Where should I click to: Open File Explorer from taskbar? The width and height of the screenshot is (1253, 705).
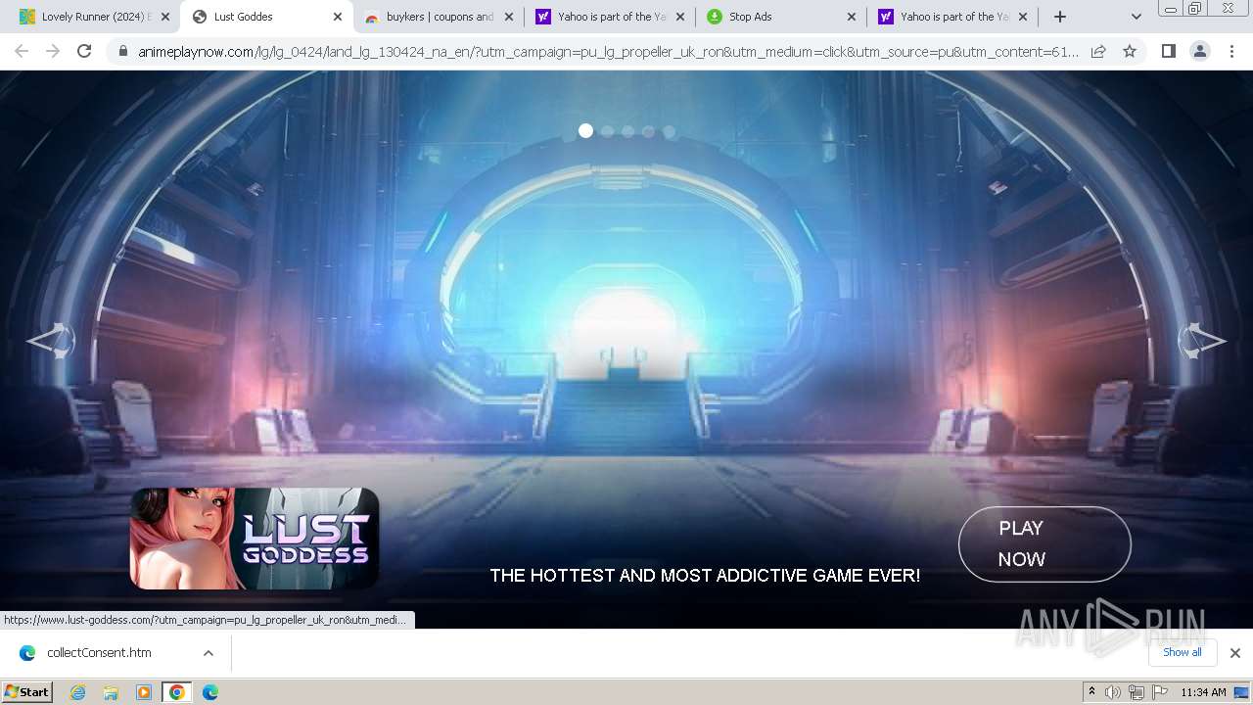[x=111, y=692]
